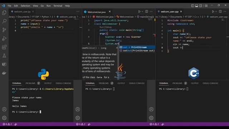Open the Run menu
229x129 pixels.
click(49, 6)
